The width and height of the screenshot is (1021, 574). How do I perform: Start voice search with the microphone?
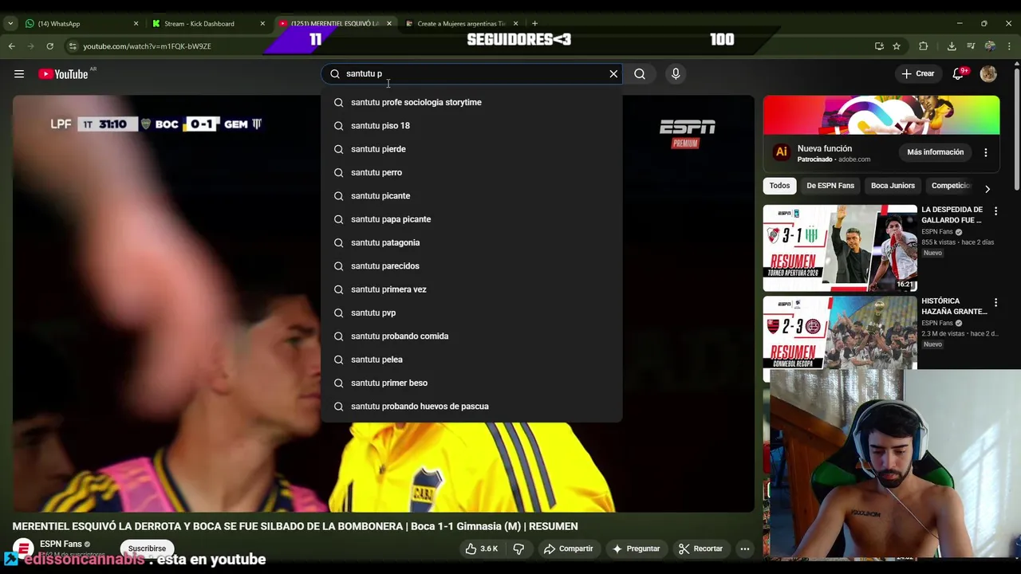tap(676, 73)
